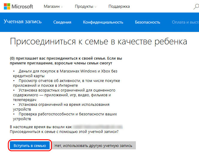Click the blurred signed-in email address
Screen dimensions: 199x155
click(98, 127)
